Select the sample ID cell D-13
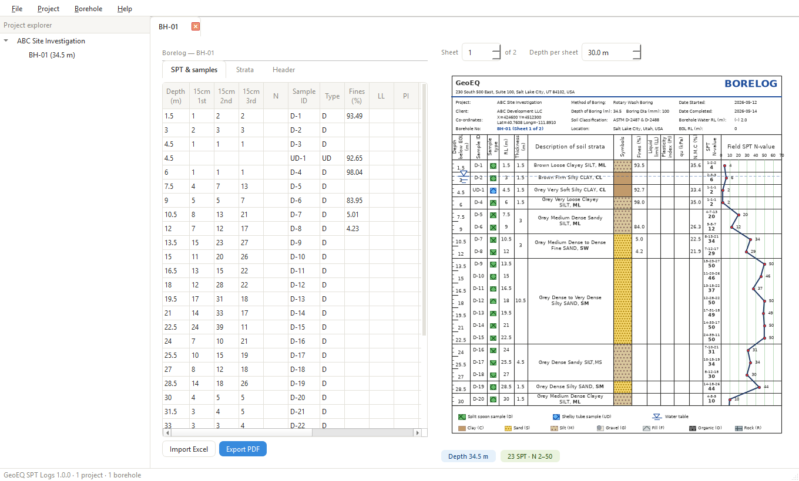 tap(304, 299)
